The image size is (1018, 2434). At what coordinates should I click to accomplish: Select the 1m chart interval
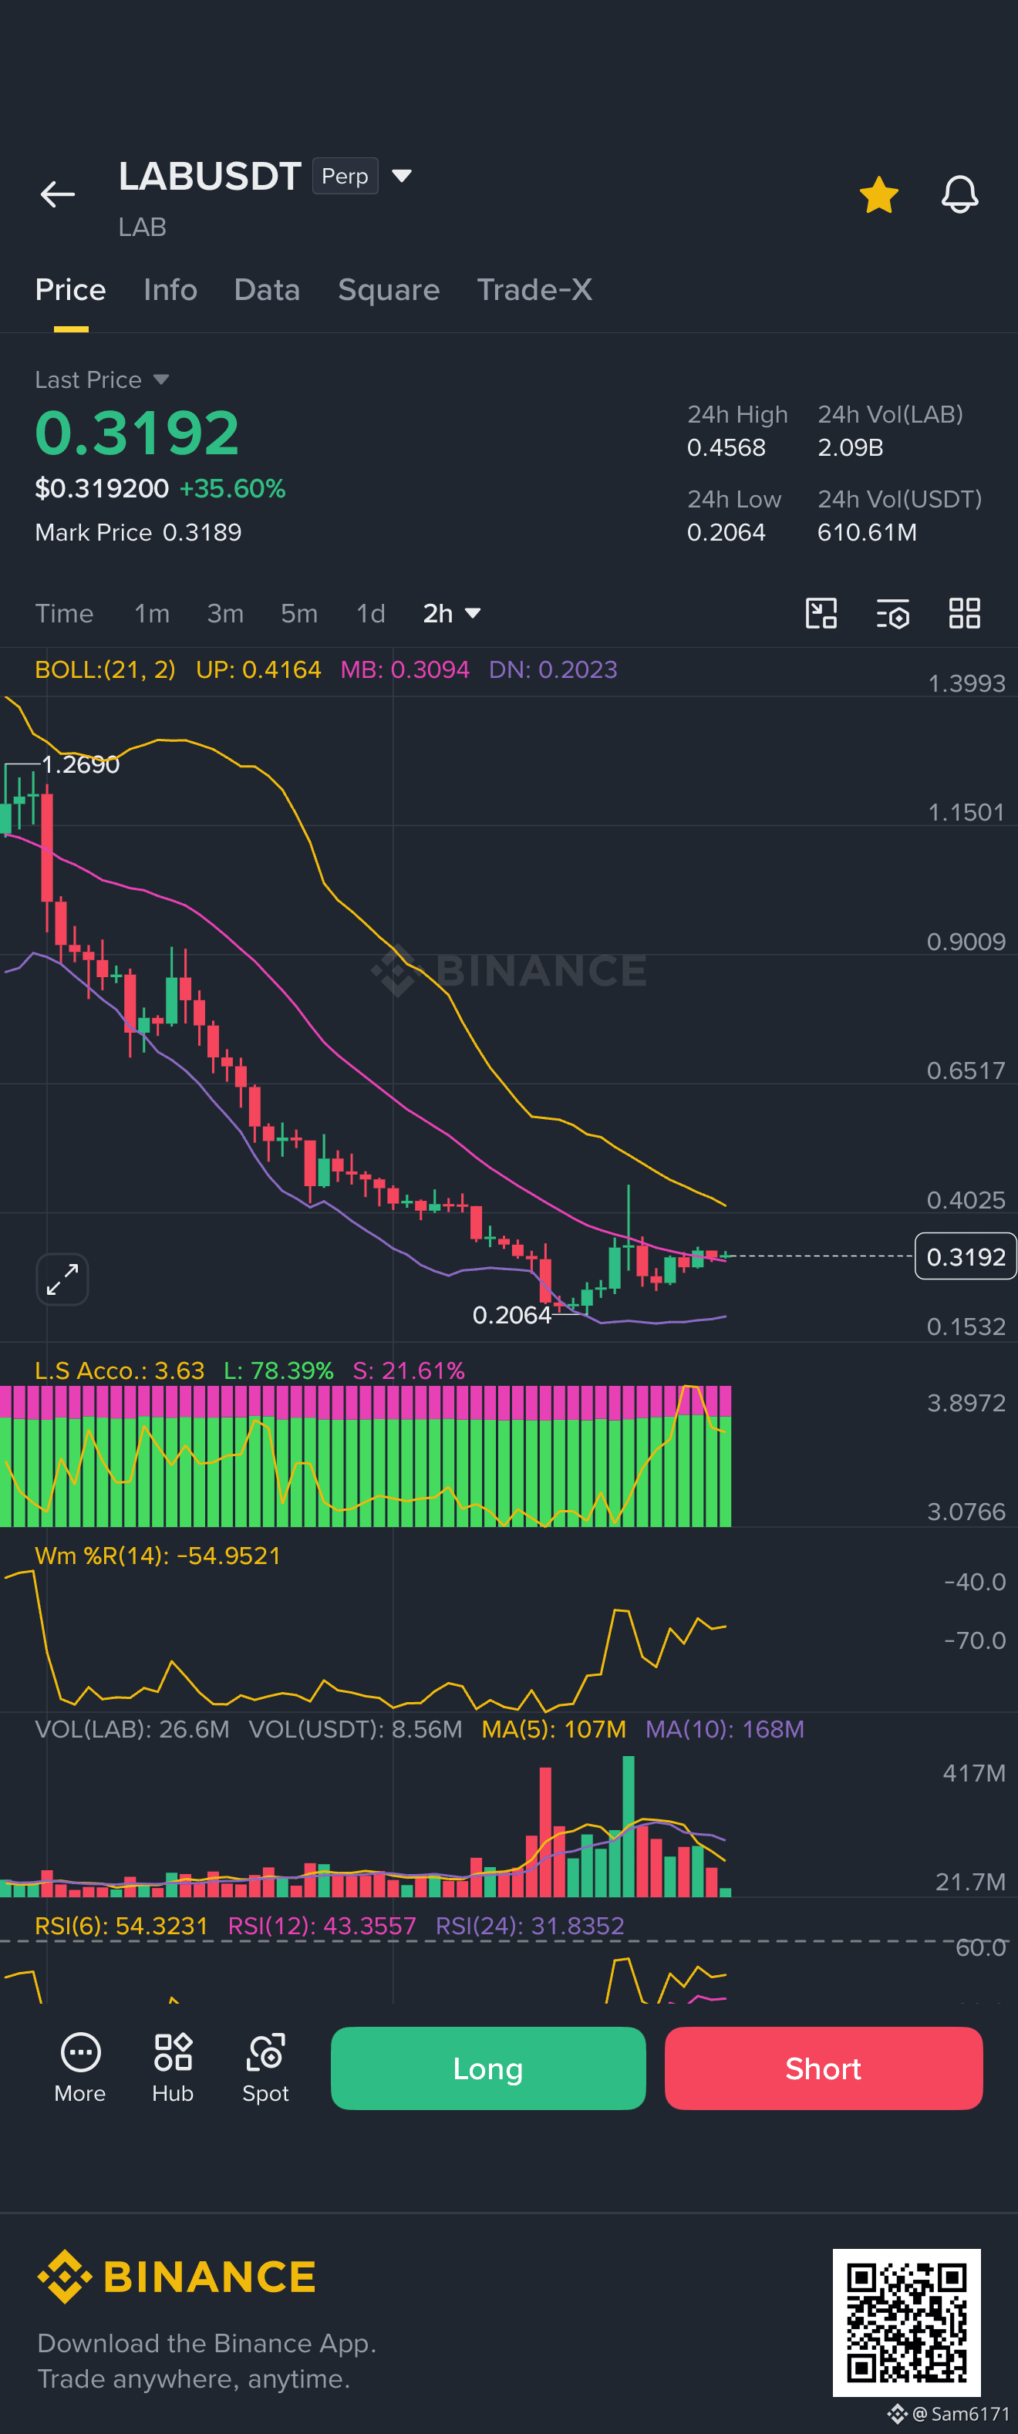pyautogui.click(x=151, y=614)
